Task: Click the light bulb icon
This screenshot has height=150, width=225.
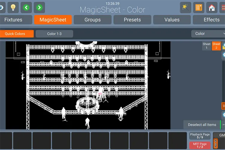Action: coord(13,7)
